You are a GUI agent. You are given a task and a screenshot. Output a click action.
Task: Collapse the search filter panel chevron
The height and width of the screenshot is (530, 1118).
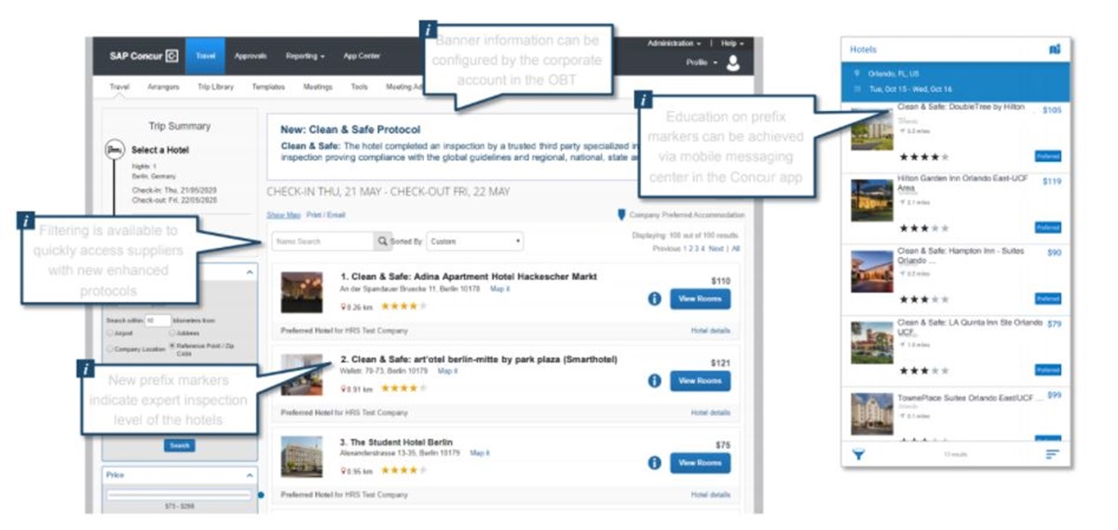pyautogui.click(x=249, y=272)
